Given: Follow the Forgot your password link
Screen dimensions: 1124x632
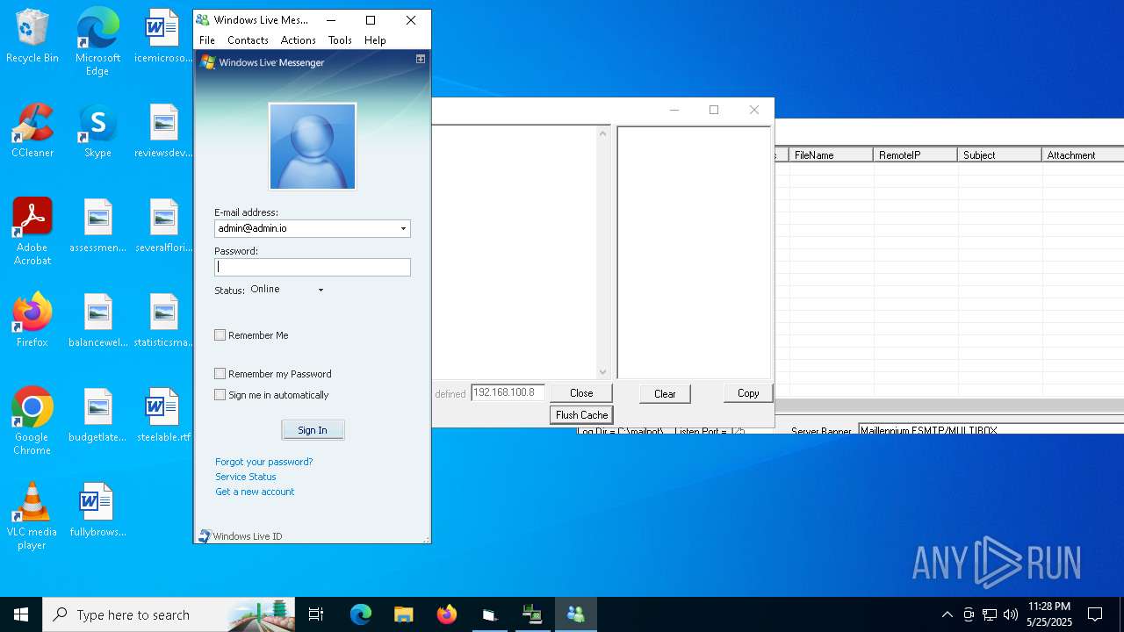Looking at the screenshot, I should click(263, 462).
